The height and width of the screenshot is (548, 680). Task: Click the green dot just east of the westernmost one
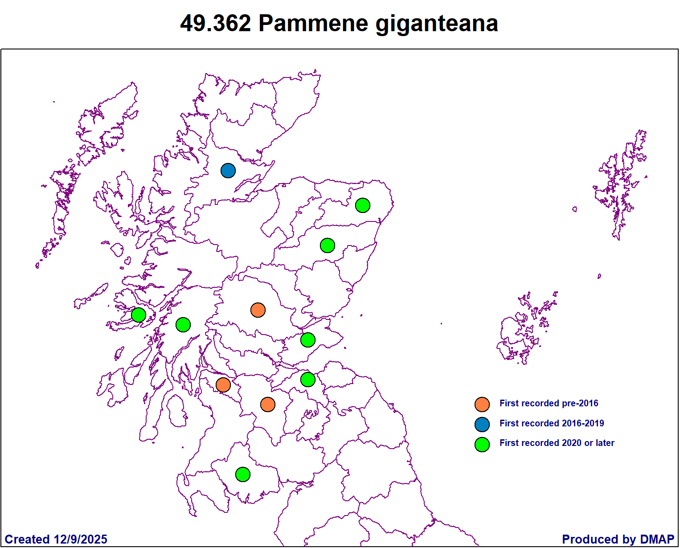pos(183,325)
